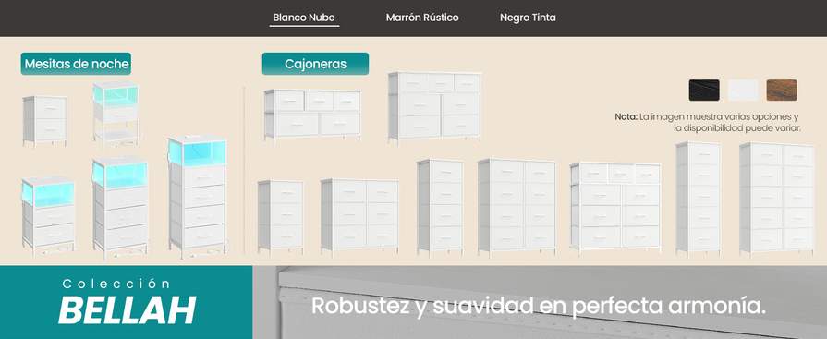Choose the rustic brown color swatch
Screen dimensions: 827x339
pyautogui.click(x=782, y=91)
